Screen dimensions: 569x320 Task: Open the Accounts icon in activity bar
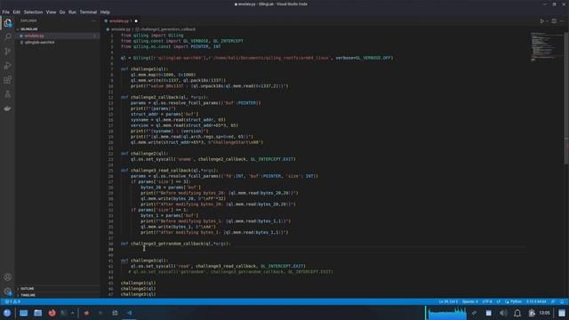click(8, 277)
